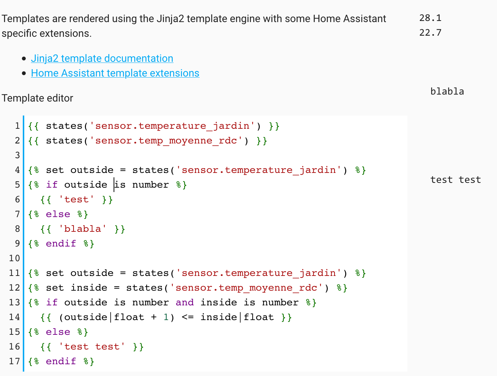The image size is (497, 376).
Task: Click the rendered output value 28.1
Action: (x=430, y=18)
